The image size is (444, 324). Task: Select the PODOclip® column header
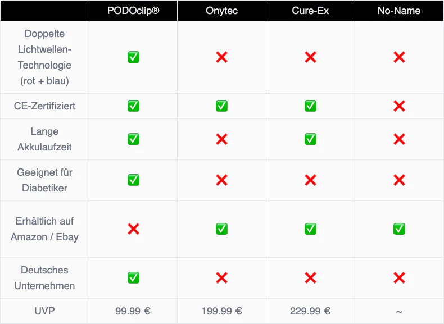pyautogui.click(x=133, y=11)
